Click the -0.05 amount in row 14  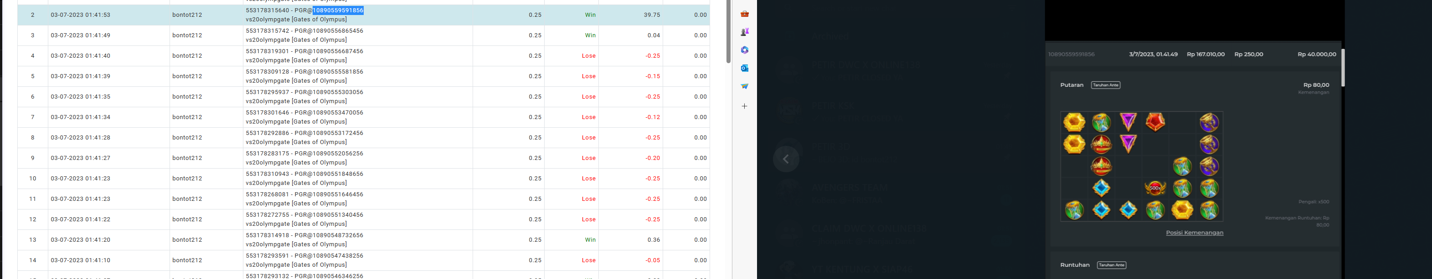pos(653,261)
